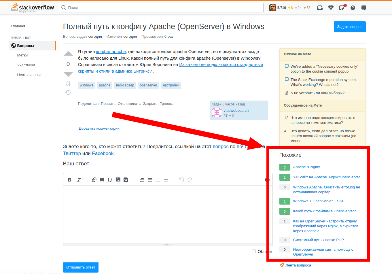Toggle the community wiki checkbox
Screen dimensions: 392x274
point(254,251)
